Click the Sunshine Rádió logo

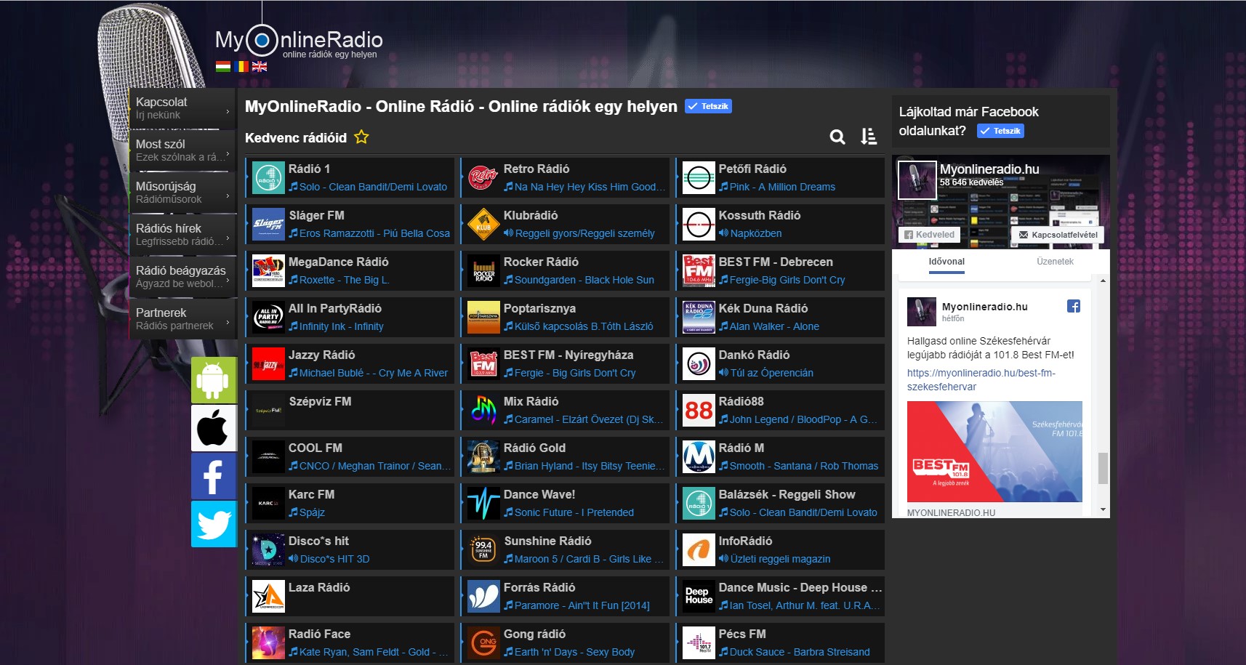pos(483,550)
